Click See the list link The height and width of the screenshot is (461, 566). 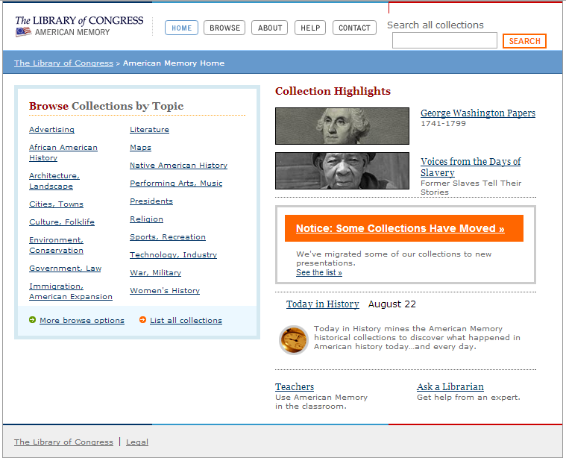319,272
